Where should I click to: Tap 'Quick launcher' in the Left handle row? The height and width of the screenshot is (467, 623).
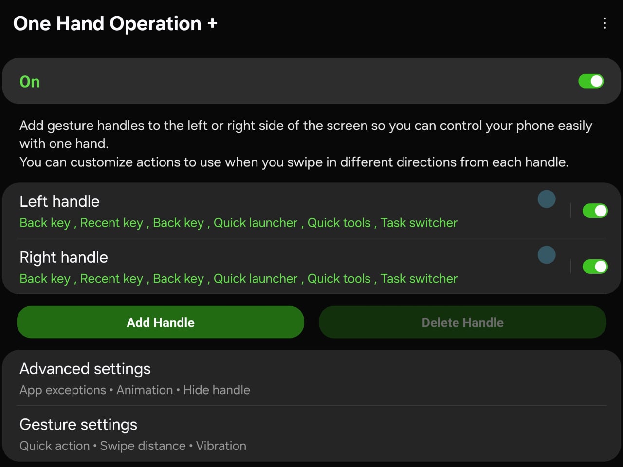tap(256, 223)
